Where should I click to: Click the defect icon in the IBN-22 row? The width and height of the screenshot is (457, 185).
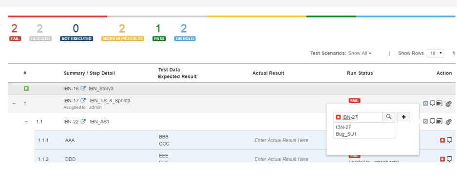point(425,121)
